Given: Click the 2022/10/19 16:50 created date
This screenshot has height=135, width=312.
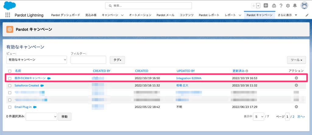Looking at the screenshot, I should 147,78.
